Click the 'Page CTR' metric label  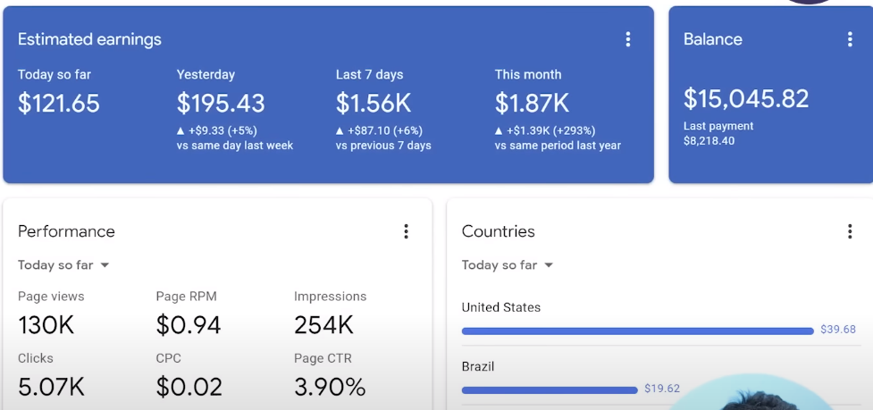coord(323,358)
